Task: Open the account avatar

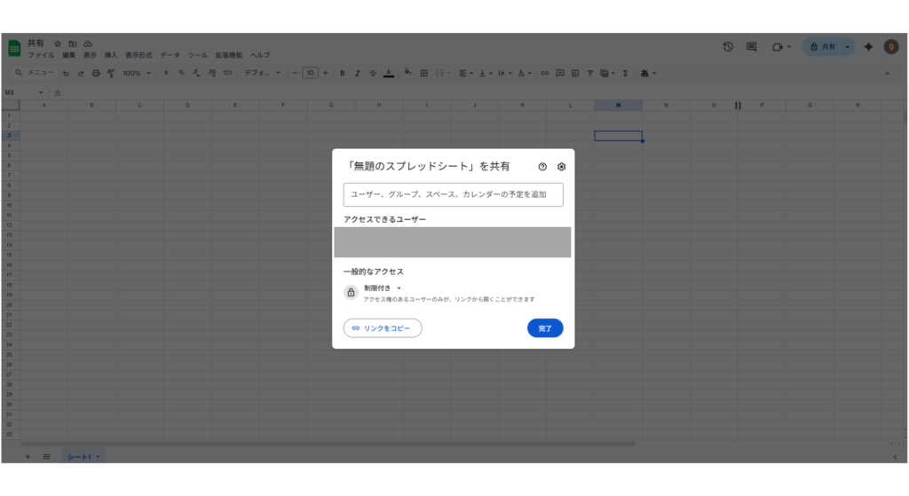Action: click(891, 47)
